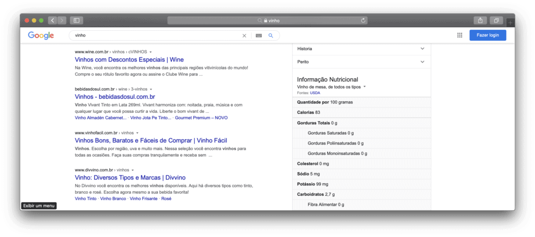Screen dimensions: 535x237
Task: Open a new tab with the plus button
Action: click(x=510, y=22)
